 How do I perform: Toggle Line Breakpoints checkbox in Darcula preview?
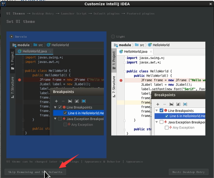(x=60, y=107)
